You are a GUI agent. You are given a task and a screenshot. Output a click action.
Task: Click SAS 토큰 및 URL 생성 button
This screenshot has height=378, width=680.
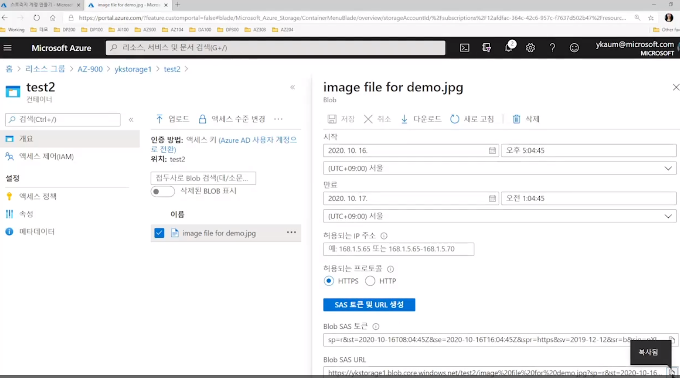tap(369, 305)
